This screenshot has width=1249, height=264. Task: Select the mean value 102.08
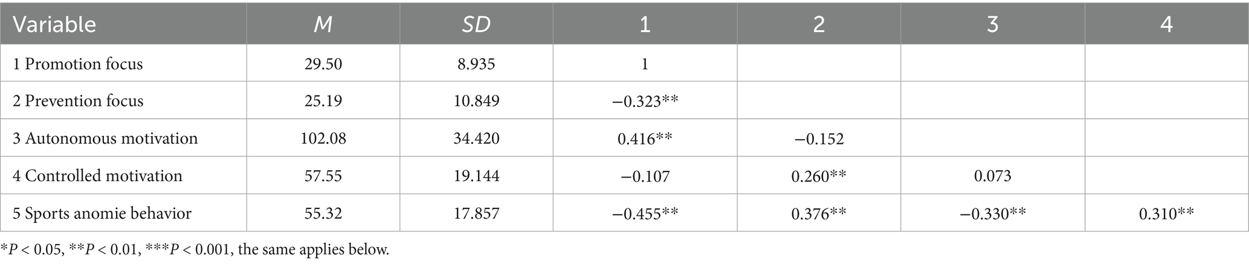tap(323, 138)
